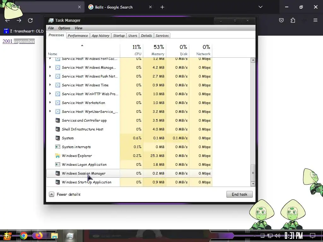
Task: Click the 8:31 PM taskbar clock
Action: [294, 236]
